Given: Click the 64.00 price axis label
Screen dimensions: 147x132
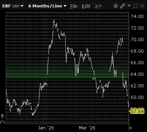Looking at the screenshot, I should (x=137, y=74).
